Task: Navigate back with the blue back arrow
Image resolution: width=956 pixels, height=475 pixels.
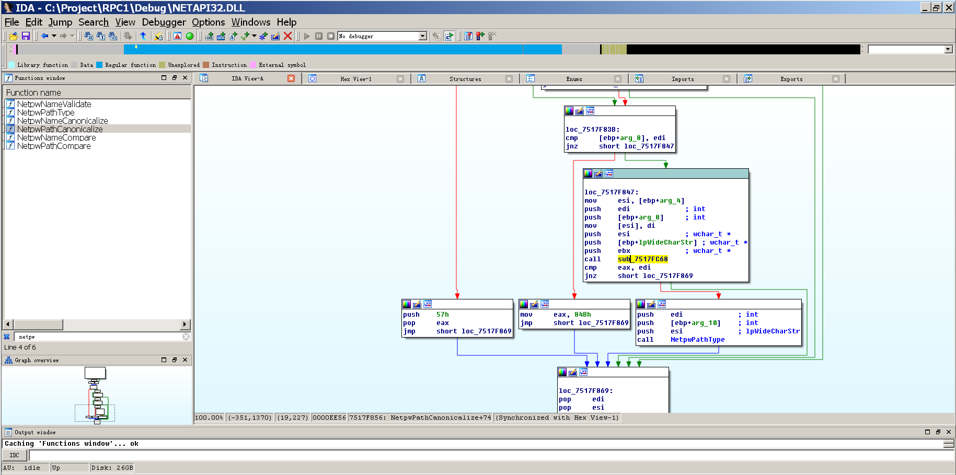Action: (x=44, y=36)
